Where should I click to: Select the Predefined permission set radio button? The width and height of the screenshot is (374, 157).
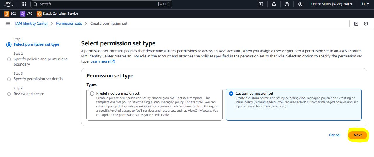coord(92,94)
